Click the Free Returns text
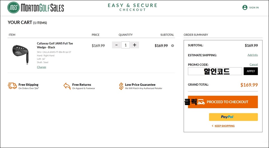The width and height of the screenshot is (269, 148). [82, 85]
